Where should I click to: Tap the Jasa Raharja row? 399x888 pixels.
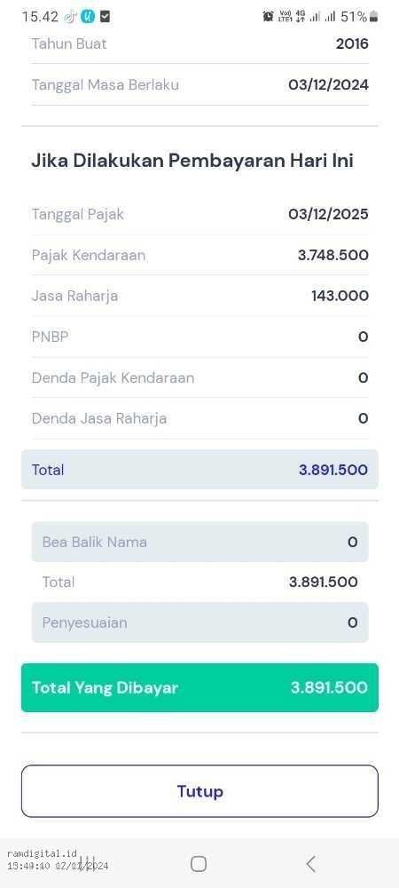pyautogui.click(x=199, y=296)
